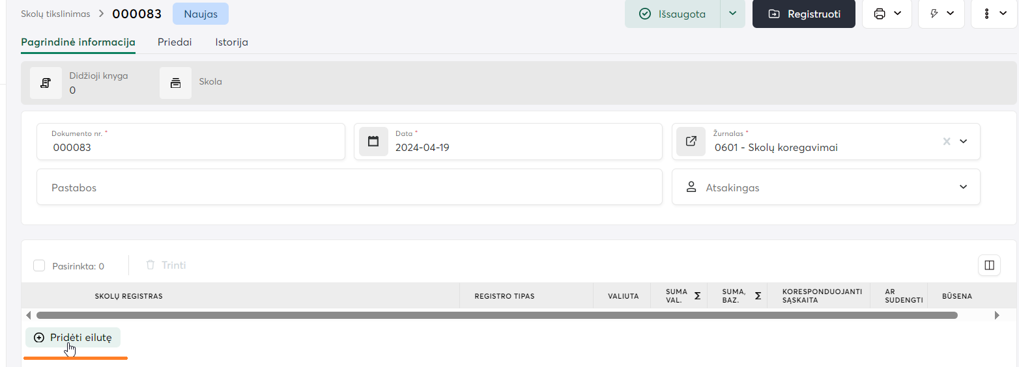The width and height of the screenshot is (1019, 367).
Task: Click the Skola debt icon
Action: [175, 83]
